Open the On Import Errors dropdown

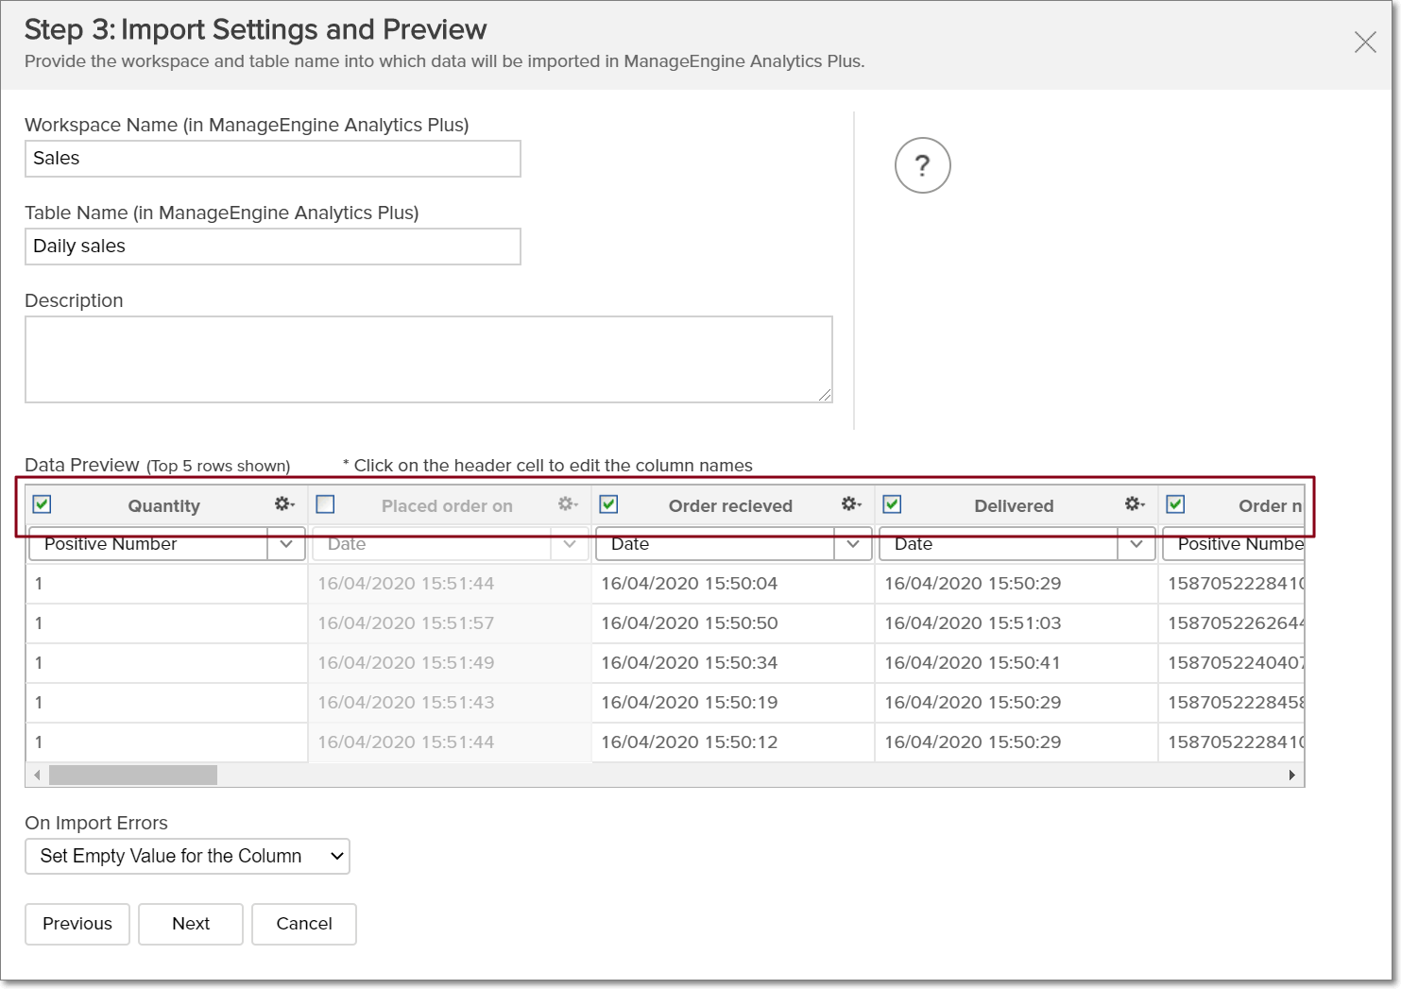click(x=187, y=857)
